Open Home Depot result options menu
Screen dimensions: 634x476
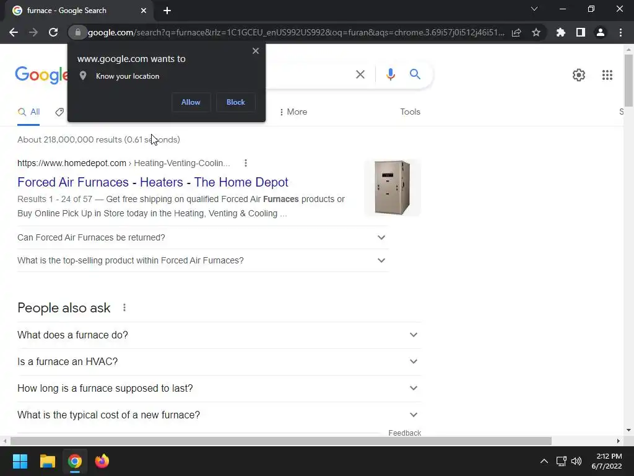point(245,163)
